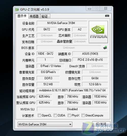
Task: Click the 当前频率 渲染器 value 1530 MHz
Action: pyautogui.click(x=100, y=96)
